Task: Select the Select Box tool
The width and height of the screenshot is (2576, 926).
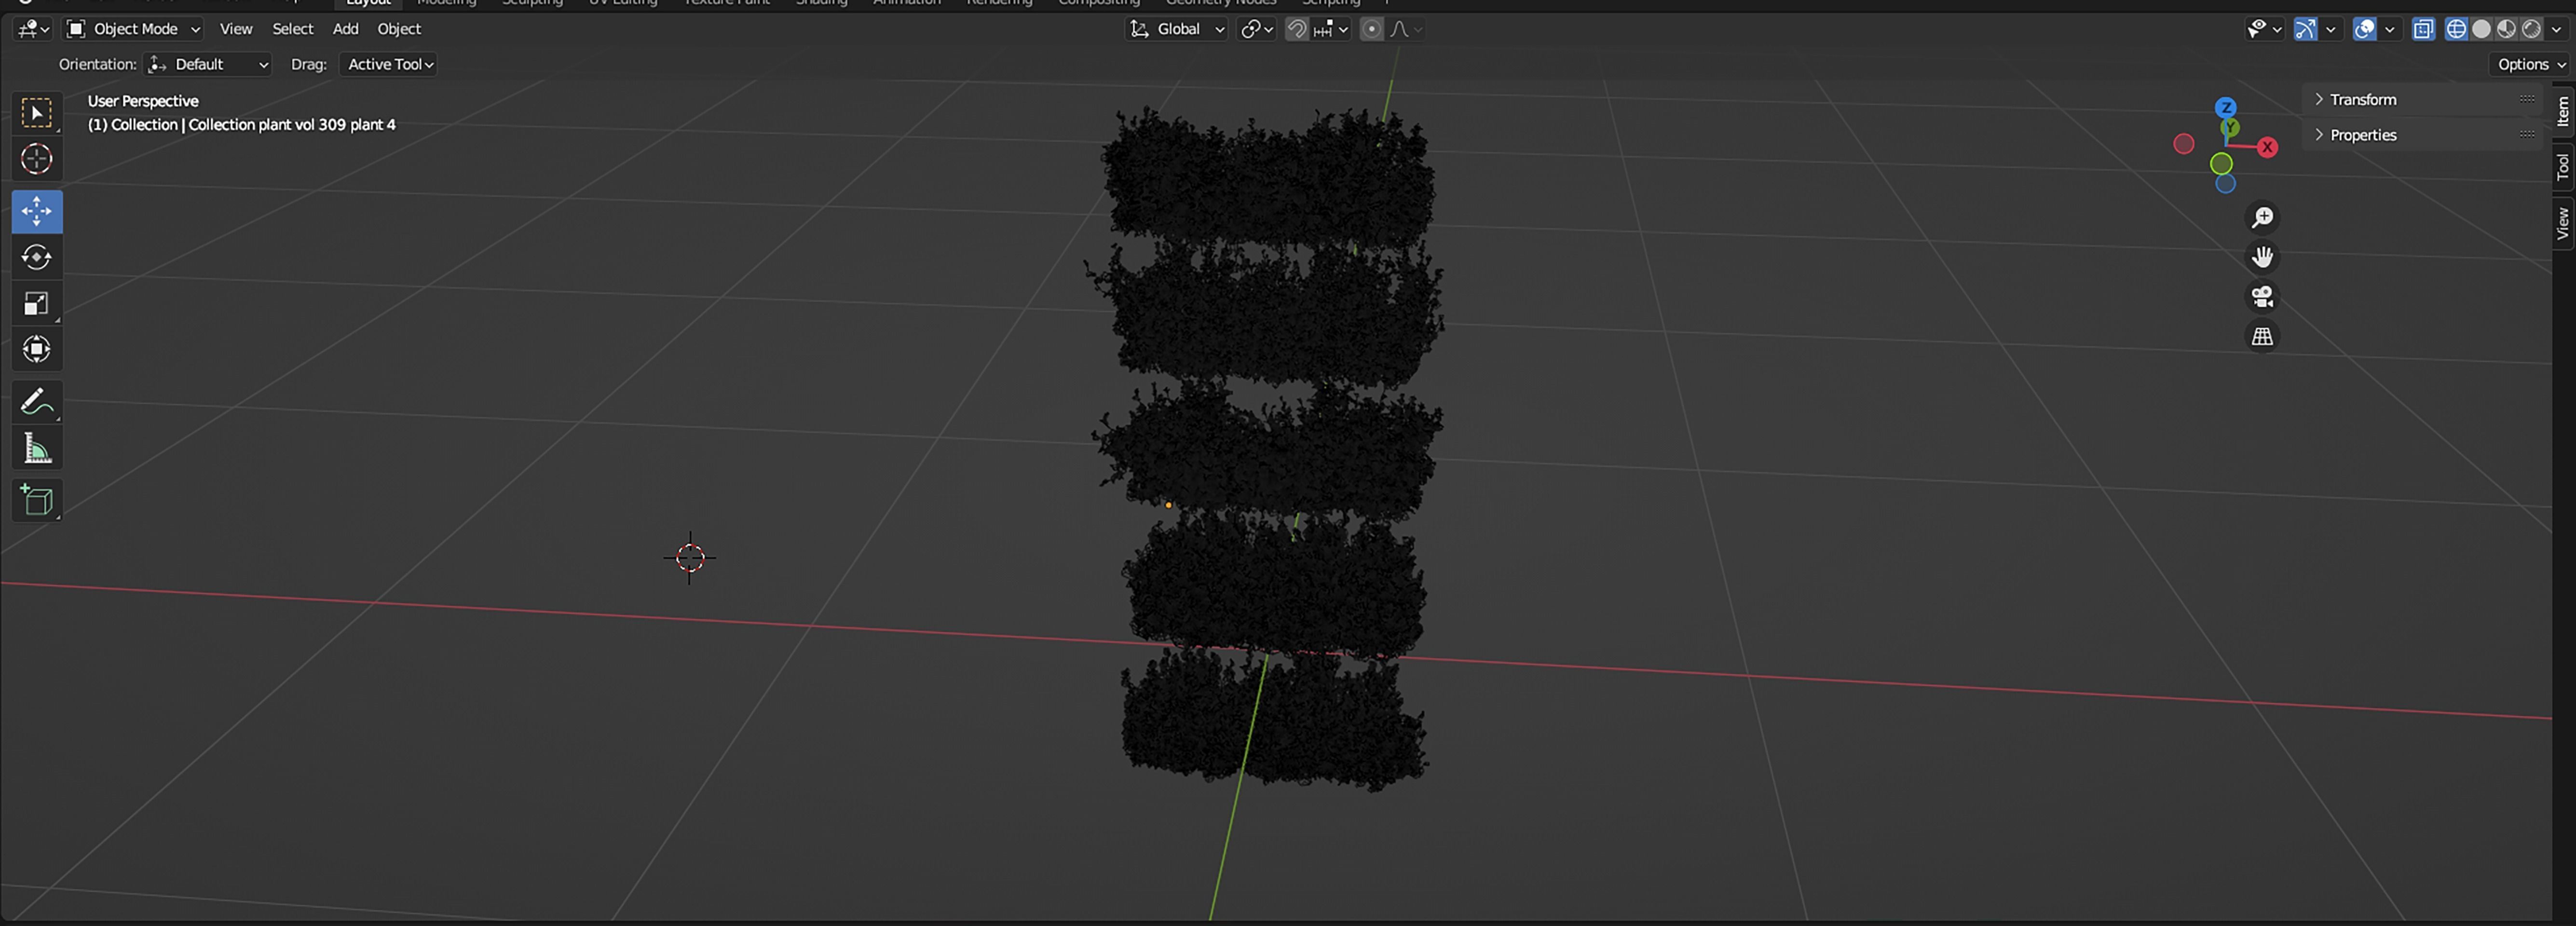Action: pos(37,113)
